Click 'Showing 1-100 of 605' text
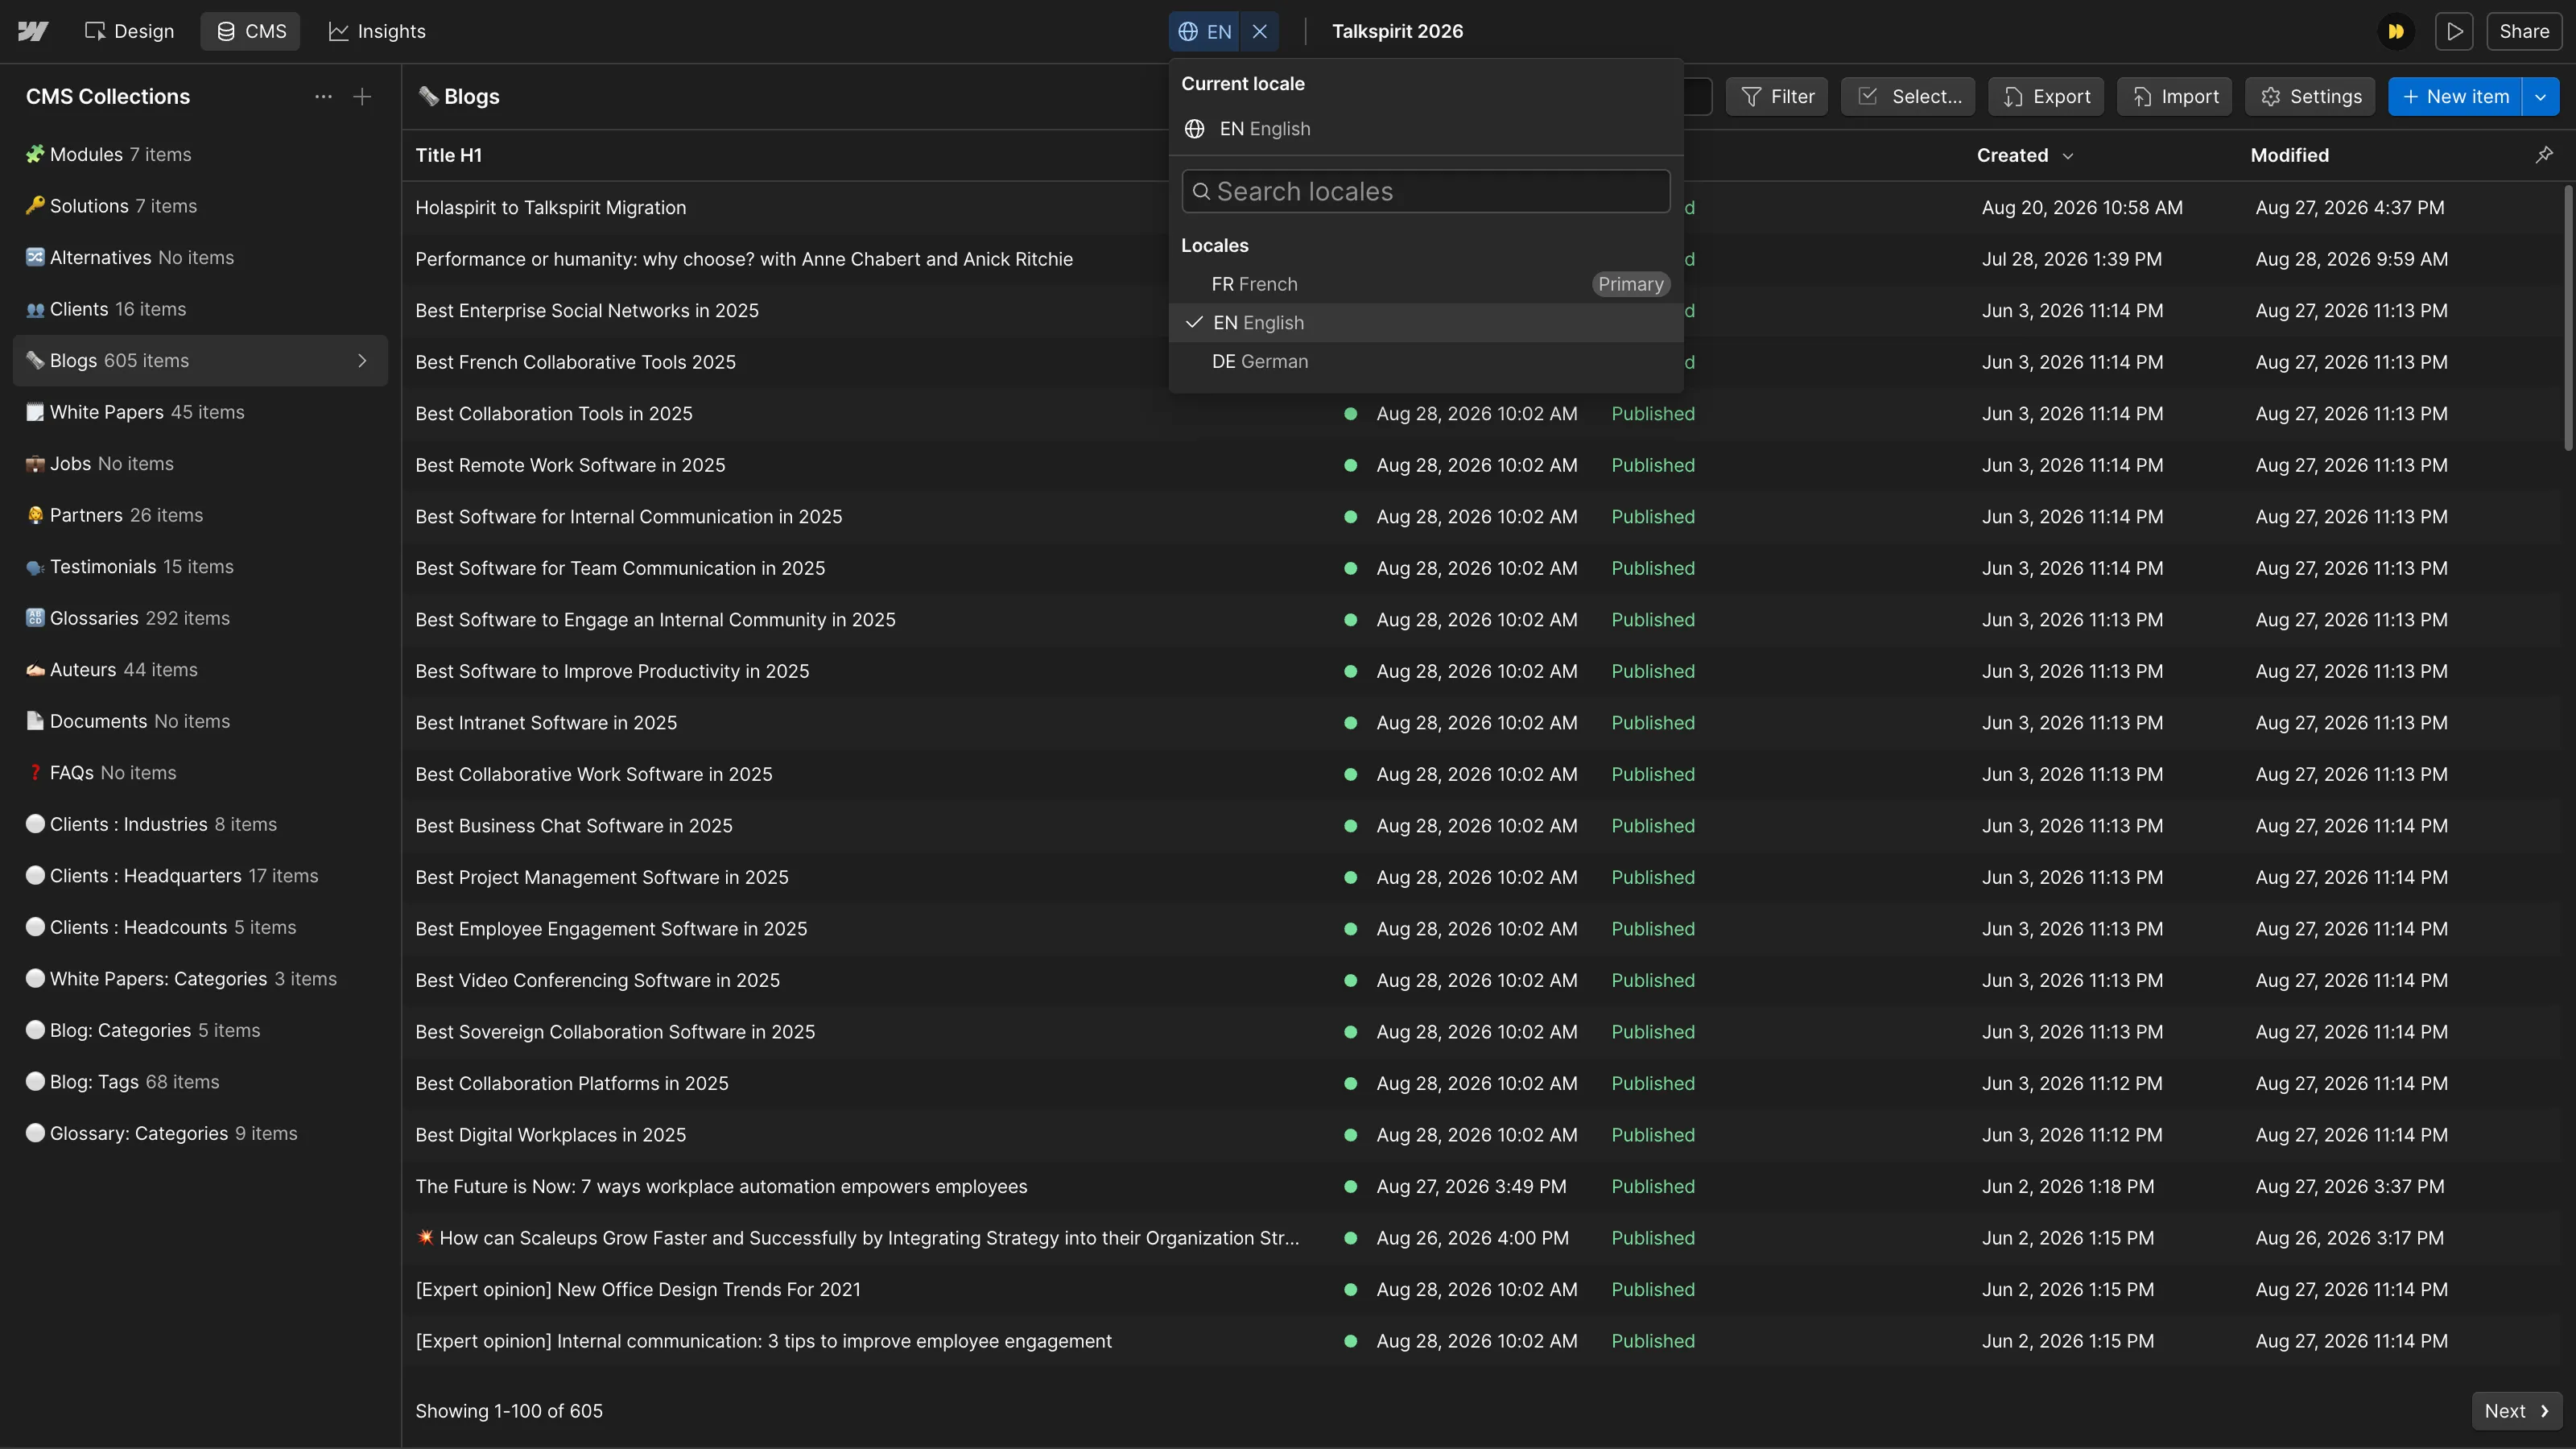 [509, 1411]
